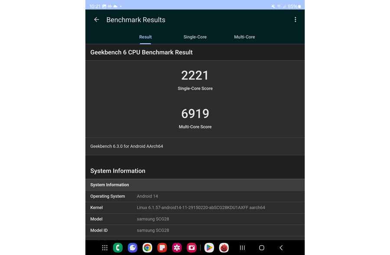Screen dimensions: 390x255
Task: Tap the battery 85% status indicator
Action: pyautogui.click(x=295, y=6)
